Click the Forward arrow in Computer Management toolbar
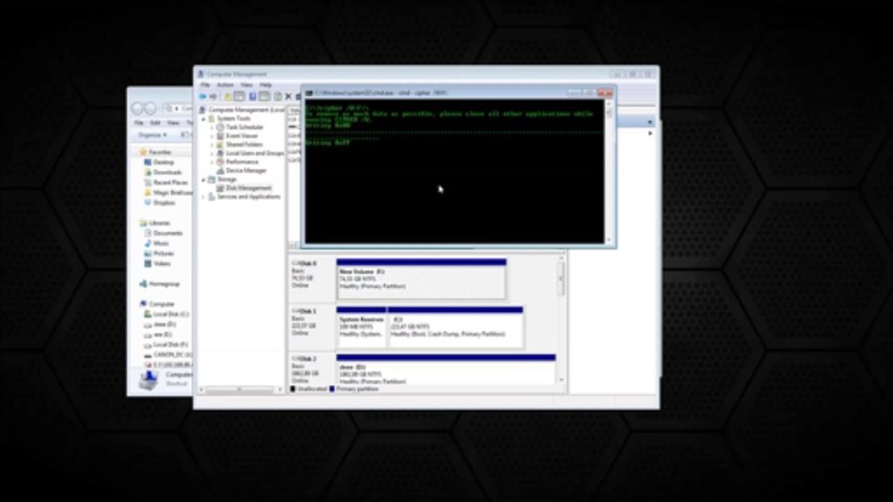Image resolution: width=893 pixels, height=502 pixels. tap(213, 96)
